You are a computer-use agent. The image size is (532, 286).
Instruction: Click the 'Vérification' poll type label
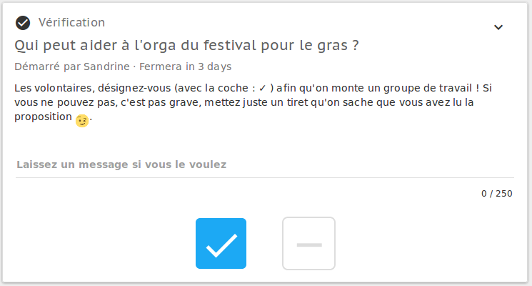(x=71, y=23)
